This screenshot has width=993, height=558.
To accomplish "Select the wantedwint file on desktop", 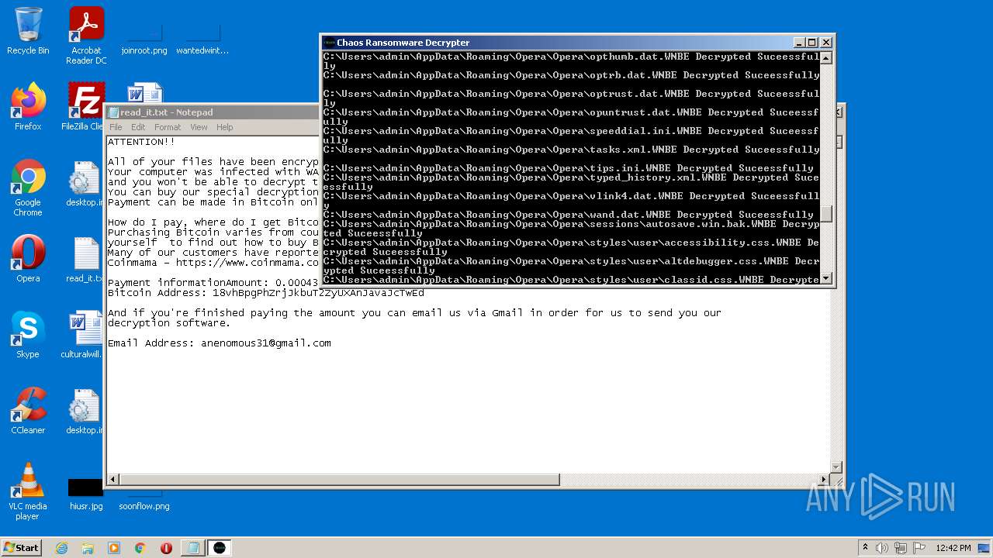I will (x=202, y=39).
